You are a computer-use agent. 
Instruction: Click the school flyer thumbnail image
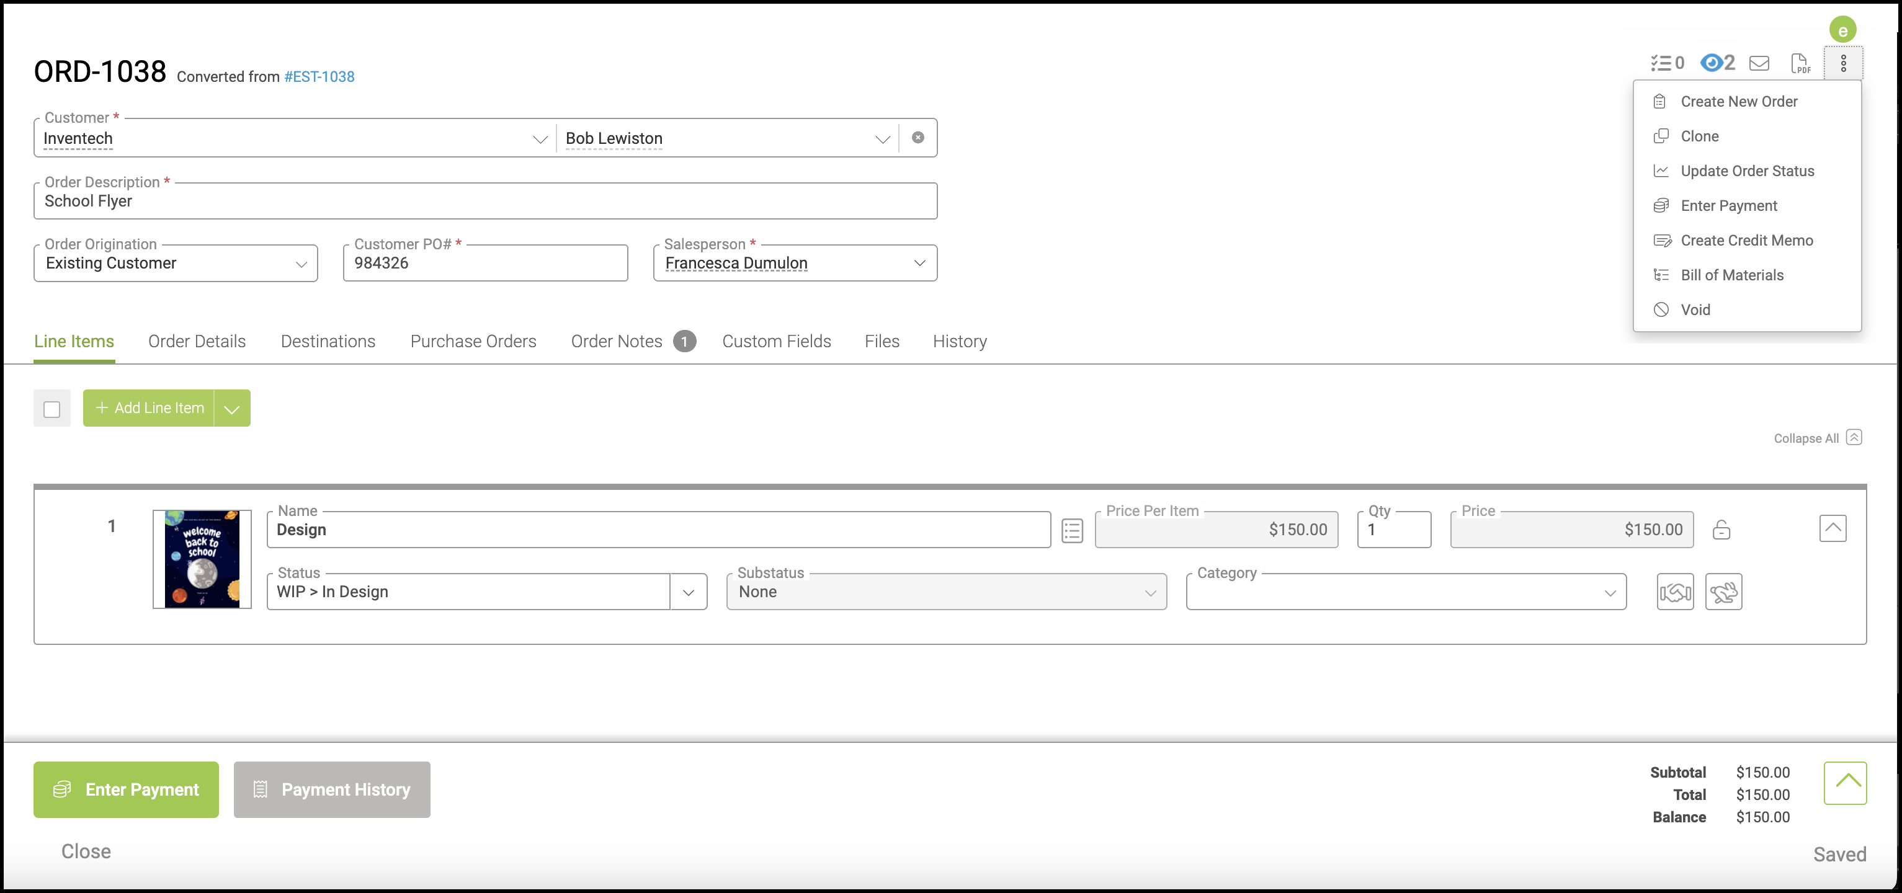(202, 559)
